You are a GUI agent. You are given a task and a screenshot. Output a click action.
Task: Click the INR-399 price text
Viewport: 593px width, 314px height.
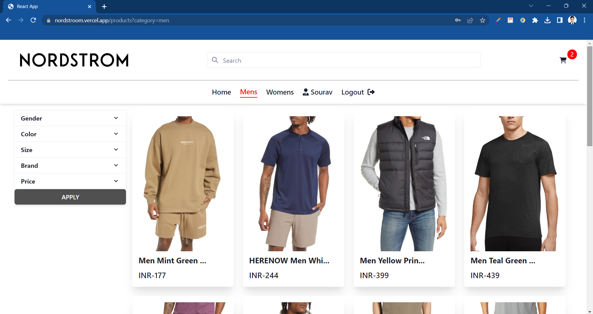tap(374, 275)
